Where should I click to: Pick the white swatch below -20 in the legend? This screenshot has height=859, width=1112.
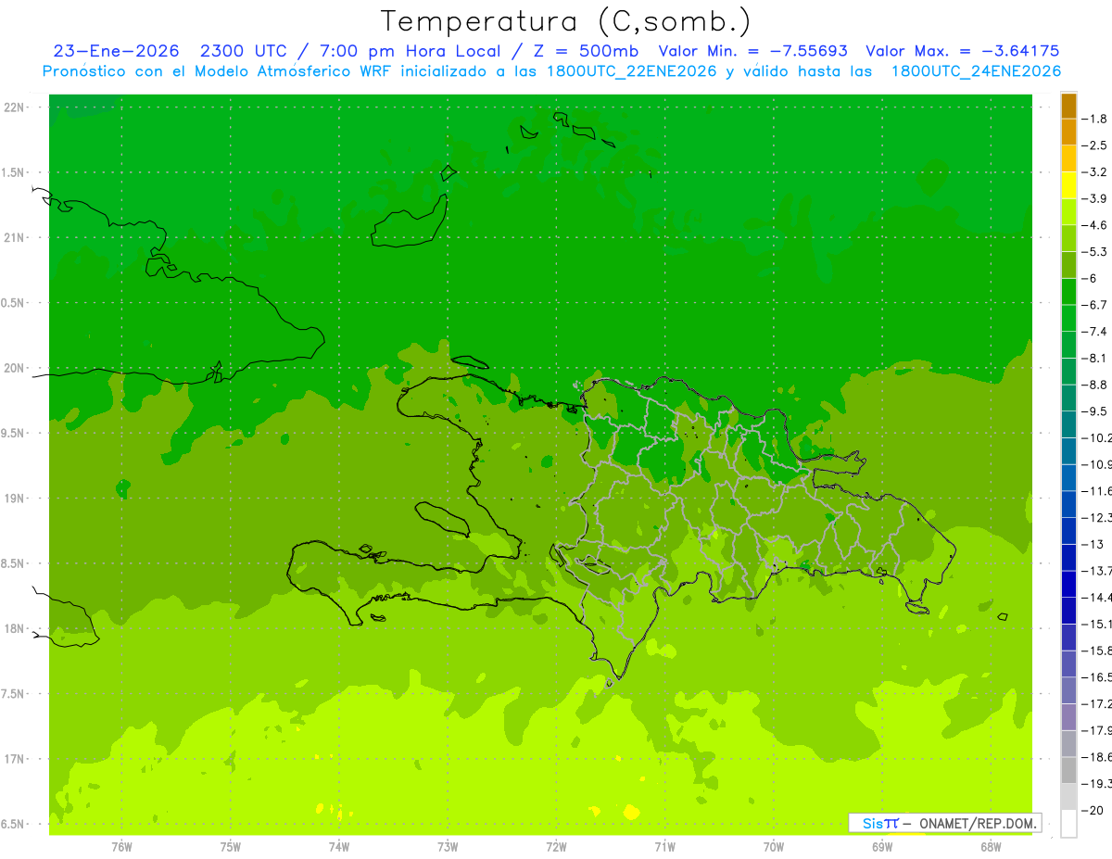[1068, 824]
